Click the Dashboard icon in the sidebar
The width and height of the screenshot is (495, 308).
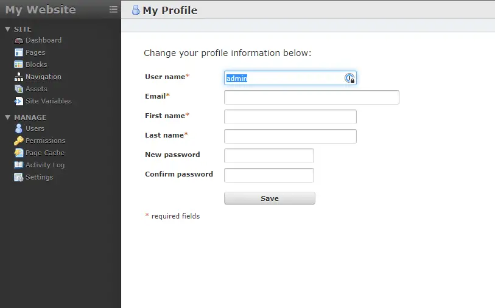point(19,40)
